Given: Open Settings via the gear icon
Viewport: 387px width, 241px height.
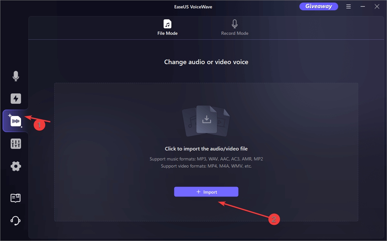Looking at the screenshot, I should (16, 166).
